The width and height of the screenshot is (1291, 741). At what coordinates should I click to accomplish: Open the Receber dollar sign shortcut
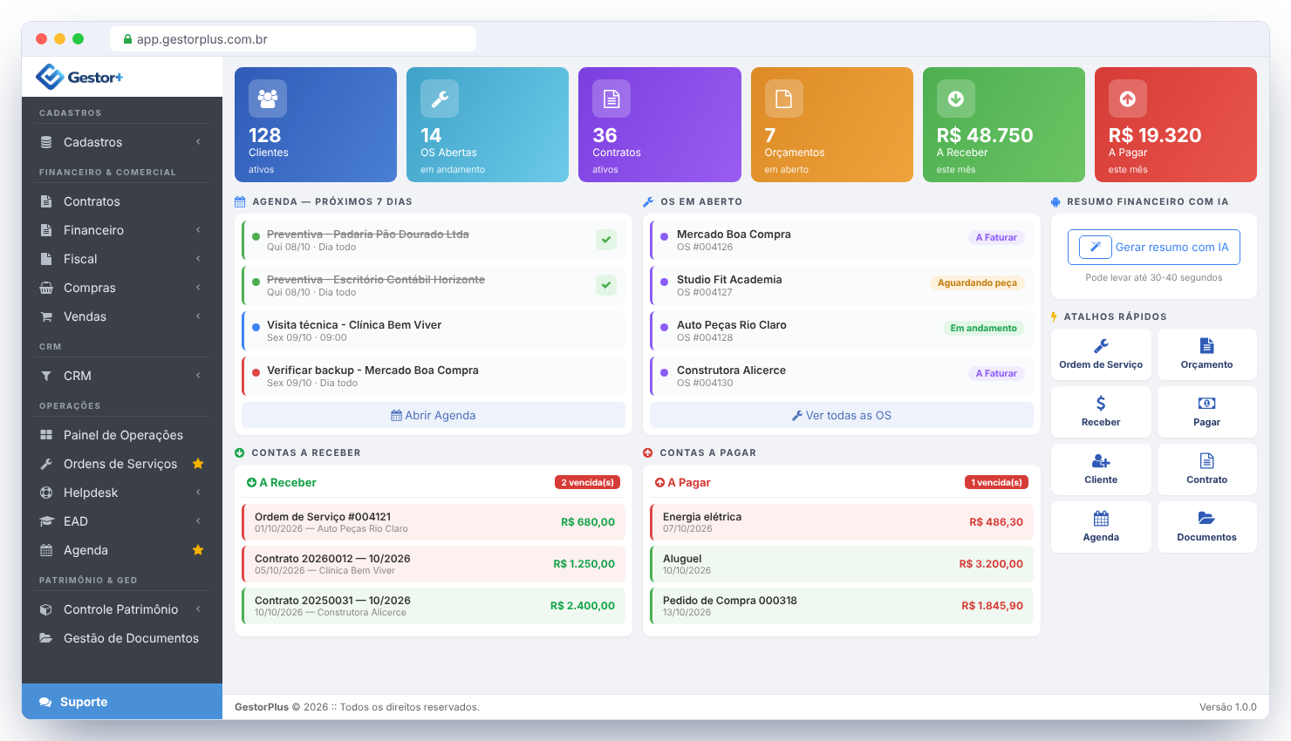pos(1101,411)
